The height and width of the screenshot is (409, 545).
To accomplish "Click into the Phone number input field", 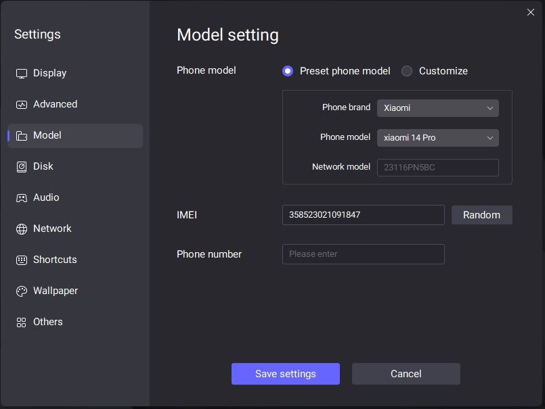I will tap(363, 254).
